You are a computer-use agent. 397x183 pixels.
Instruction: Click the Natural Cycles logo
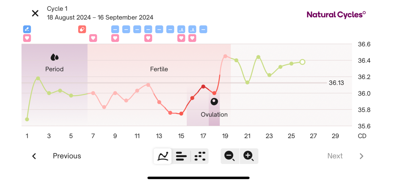[336, 14]
